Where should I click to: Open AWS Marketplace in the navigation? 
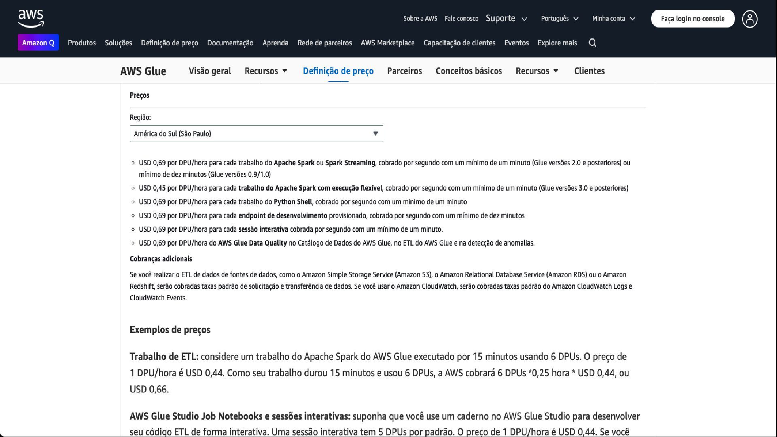(387, 43)
